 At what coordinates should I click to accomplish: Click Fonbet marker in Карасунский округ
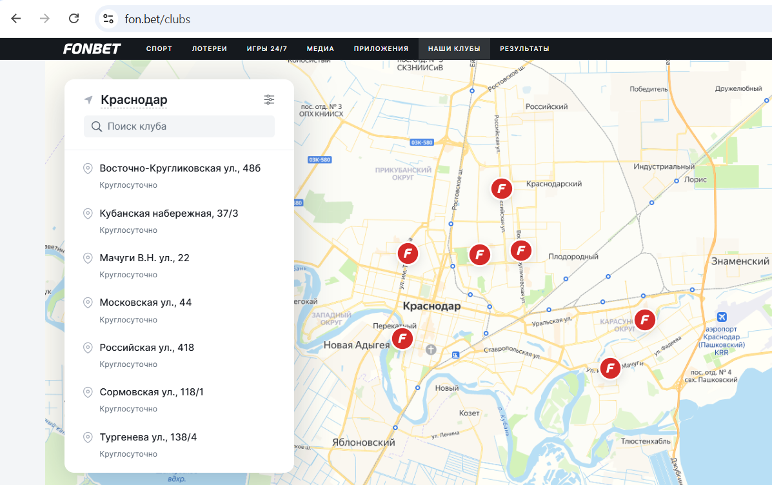[644, 319]
